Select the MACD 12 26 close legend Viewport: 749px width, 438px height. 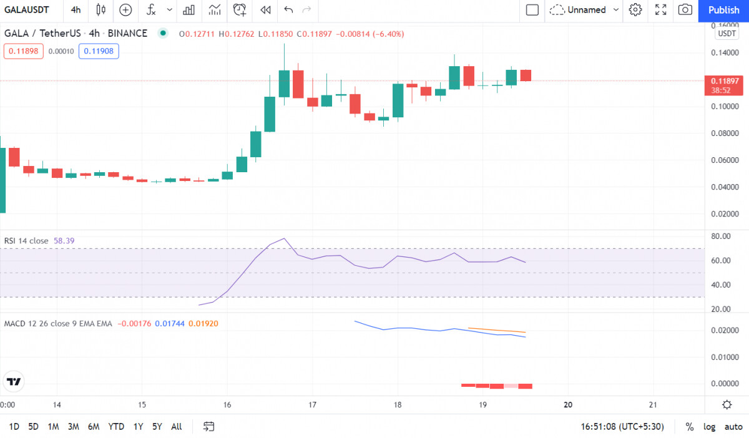pos(59,323)
